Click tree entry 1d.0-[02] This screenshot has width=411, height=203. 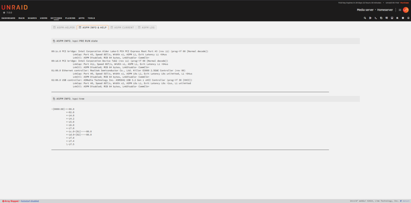[79, 135]
